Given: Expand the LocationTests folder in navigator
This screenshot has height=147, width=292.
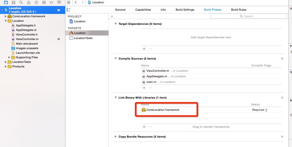Looking at the screenshot, I should 6,62.
